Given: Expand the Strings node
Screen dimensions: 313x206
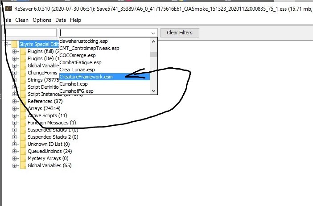Looking at the screenshot, I should 14,80.
